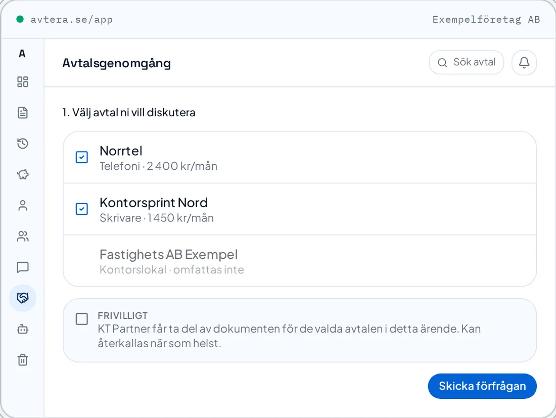Click the green status dot
The width and height of the screenshot is (556, 418).
(x=20, y=19)
